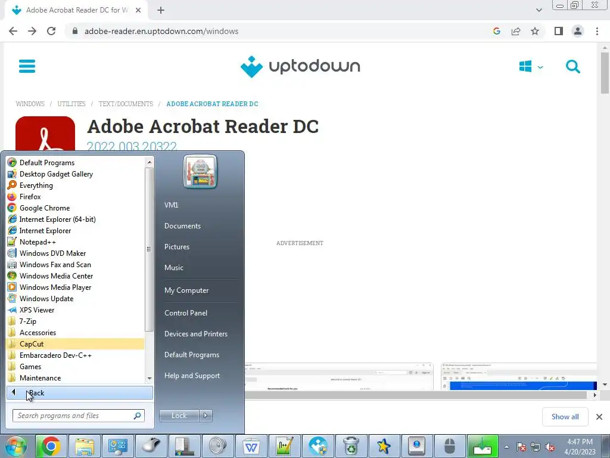Click Back in the Start menu

tap(80, 393)
